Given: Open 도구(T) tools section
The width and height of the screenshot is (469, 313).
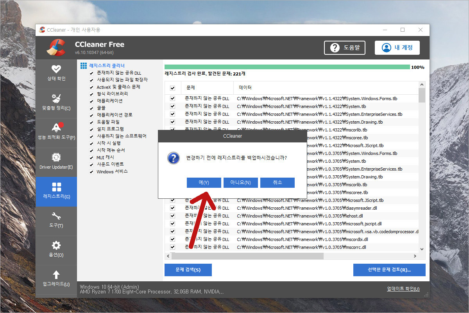Looking at the screenshot, I should click(x=56, y=221).
